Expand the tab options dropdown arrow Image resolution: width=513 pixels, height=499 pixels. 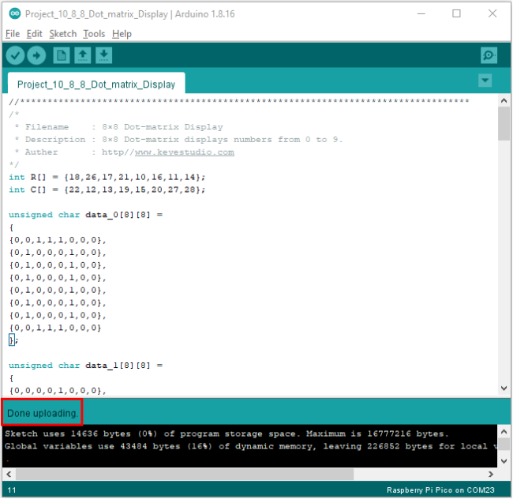pyautogui.click(x=485, y=81)
